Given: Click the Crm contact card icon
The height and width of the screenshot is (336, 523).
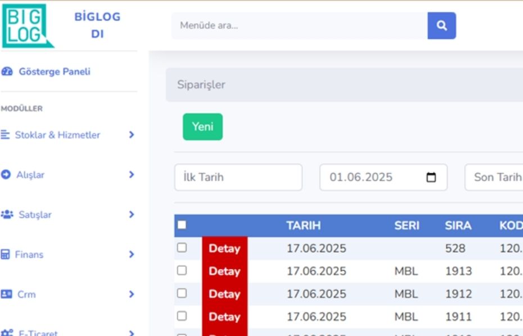Looking at the screenshot, I should (x=7, y=294).
